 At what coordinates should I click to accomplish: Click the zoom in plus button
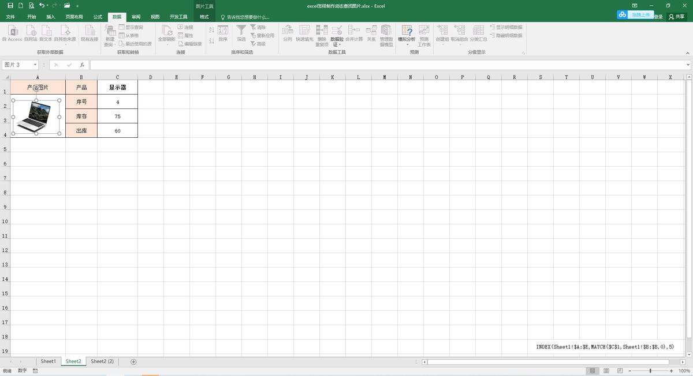[x=671, y=371]
